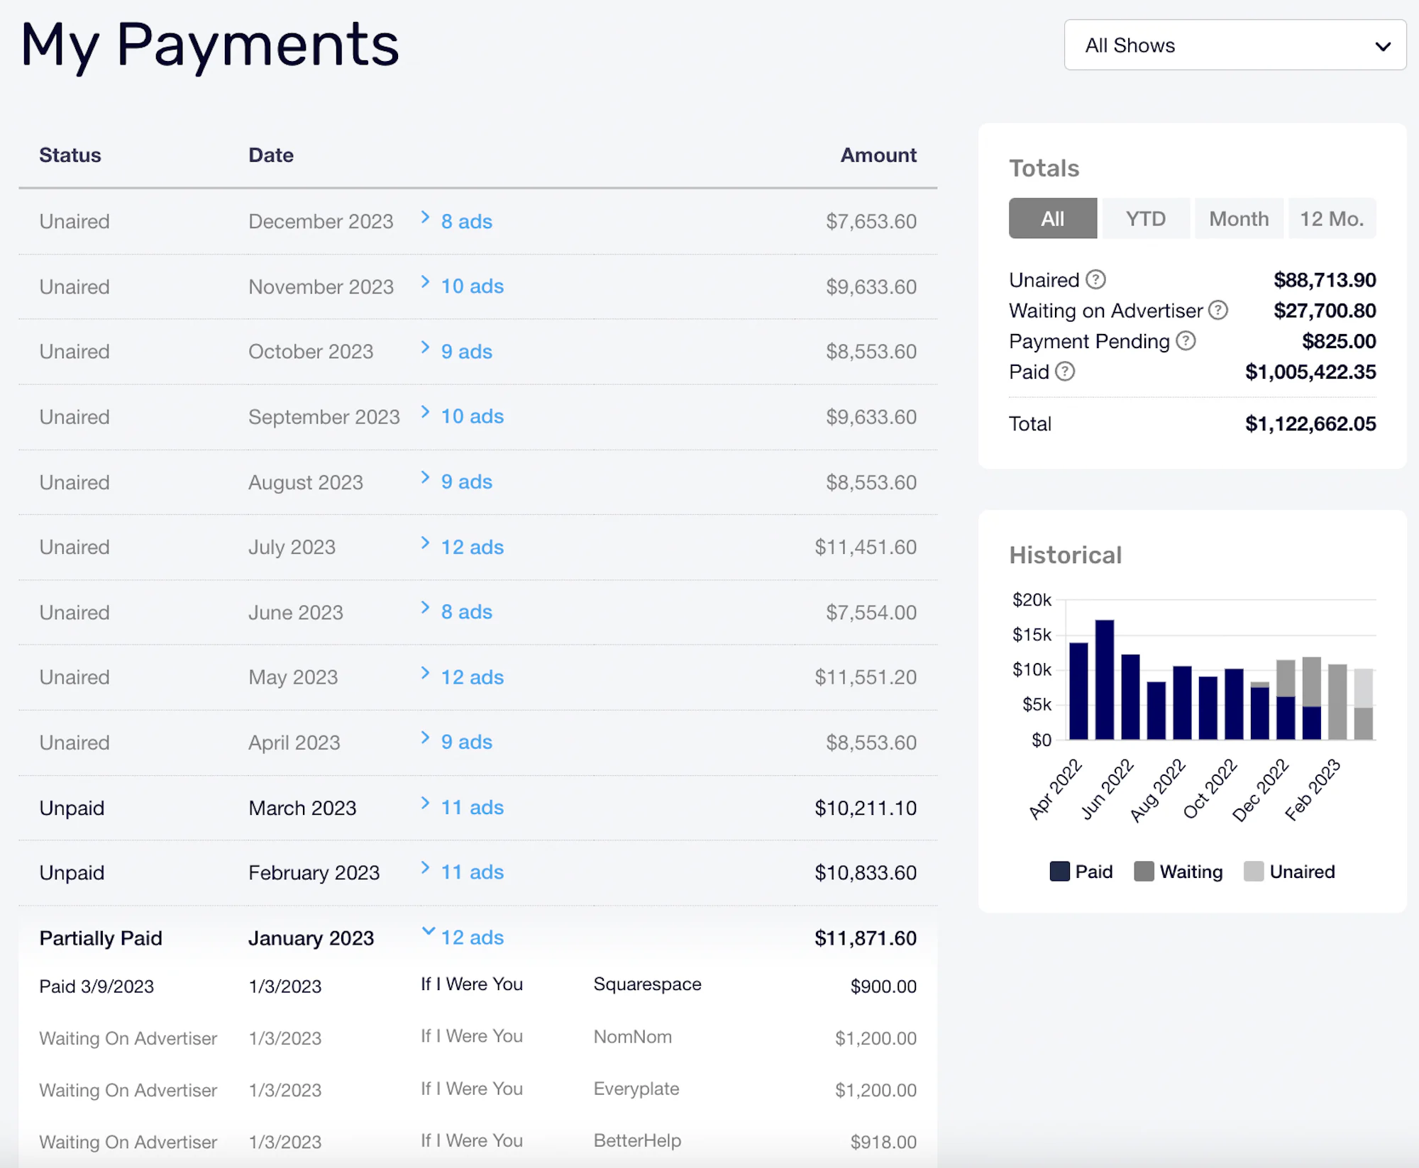Click the Waiting on Advertiser help icon
1419x1168 pixels.
coord(1218,310)
